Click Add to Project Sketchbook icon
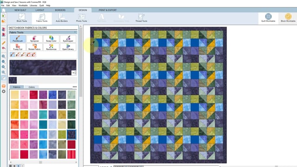Screen dimensions: 297x167 click(4, 29)
